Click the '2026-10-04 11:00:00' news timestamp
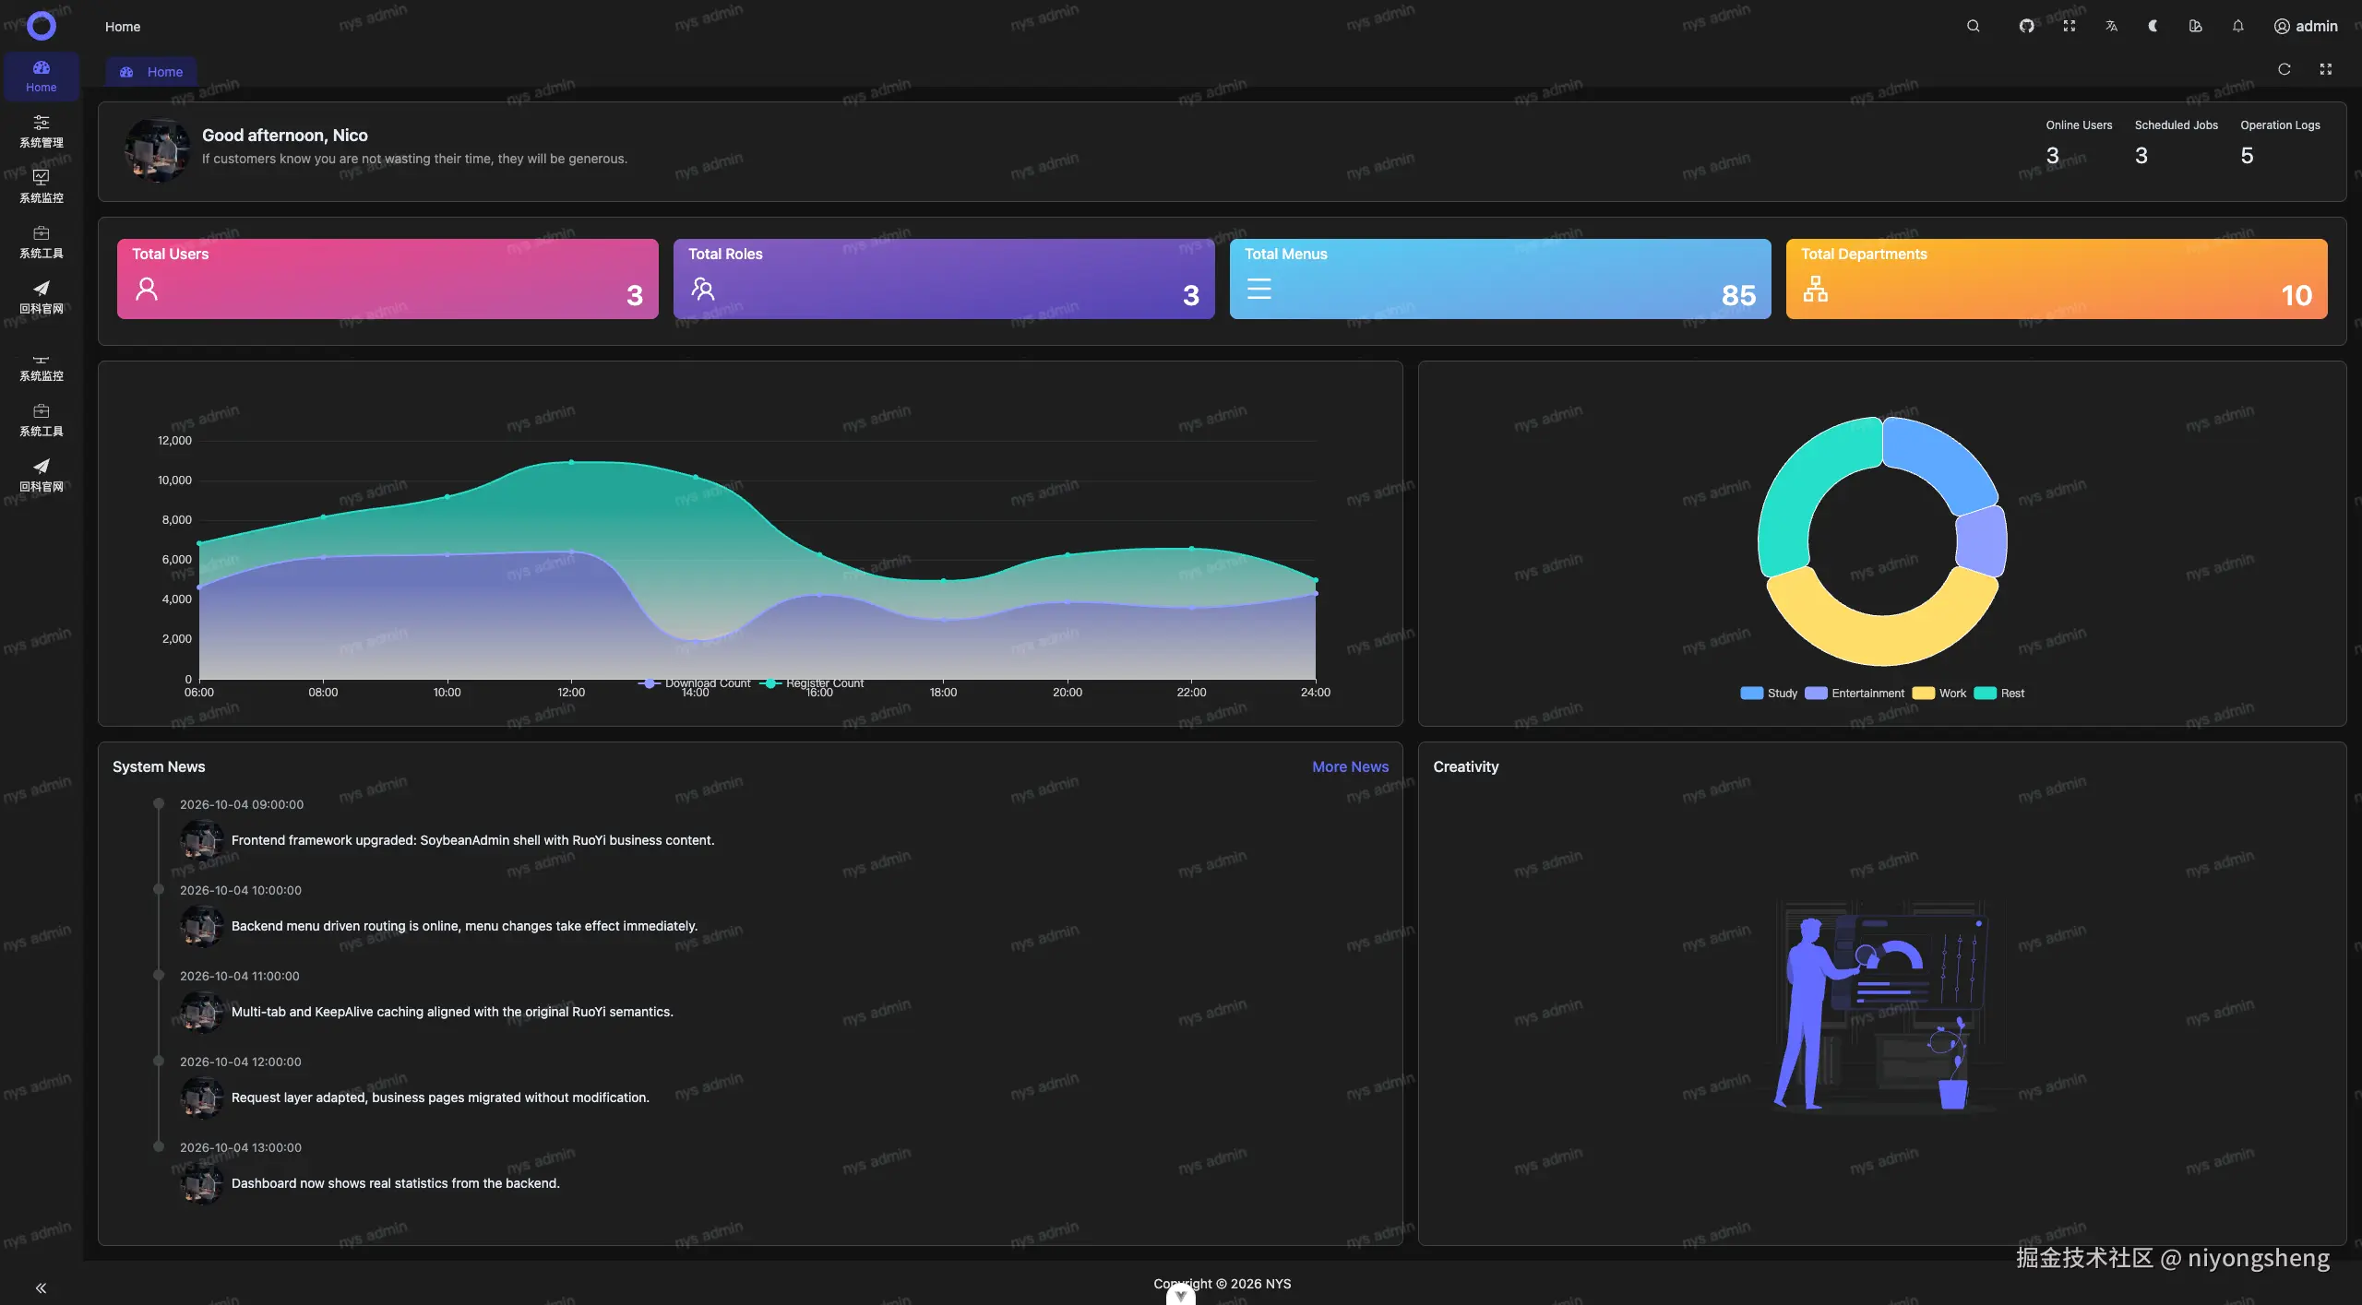The height and width of the screenshot is (1305, 2362). point(240,976)
